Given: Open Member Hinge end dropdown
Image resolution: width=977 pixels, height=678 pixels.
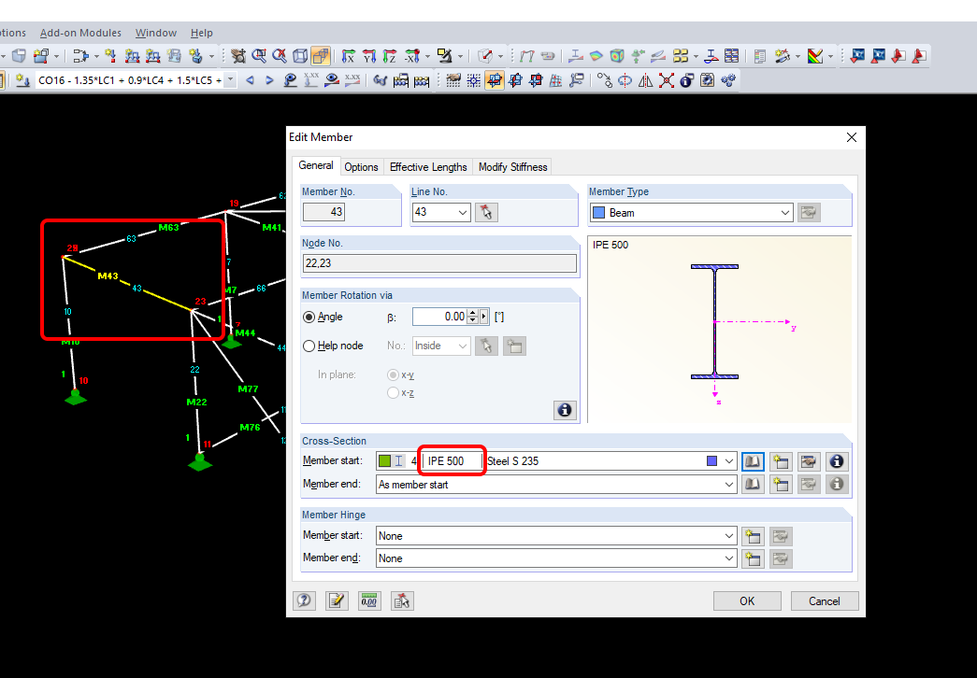Looking at the screenshot, I should point(728,558).
